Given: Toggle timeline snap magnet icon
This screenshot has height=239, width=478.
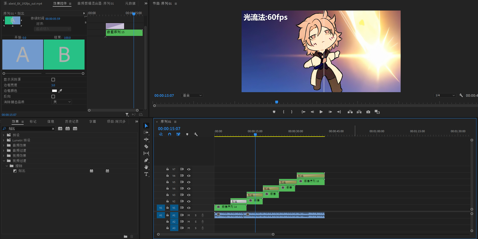Looking at the screenshot, I should [170, 134].
